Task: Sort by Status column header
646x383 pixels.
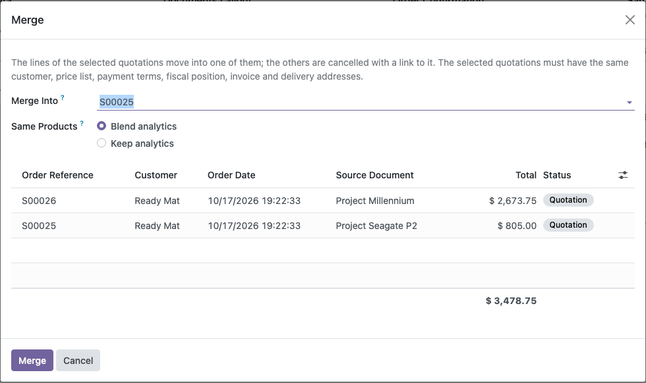Action: click(557, 175)
